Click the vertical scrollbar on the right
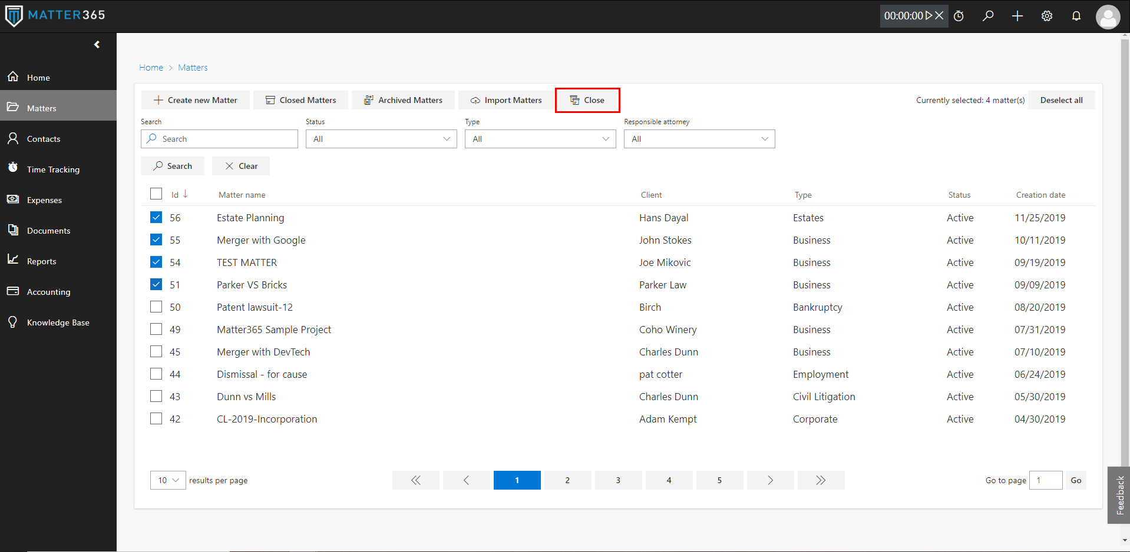This screenshot has height=552, width=1130. 1125,235
